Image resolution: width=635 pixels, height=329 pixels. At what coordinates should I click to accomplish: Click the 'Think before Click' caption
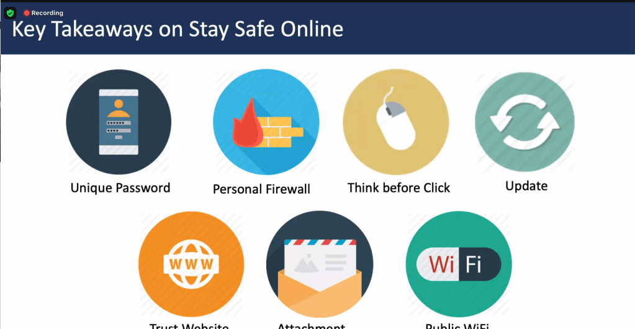[x=399, y=187]
